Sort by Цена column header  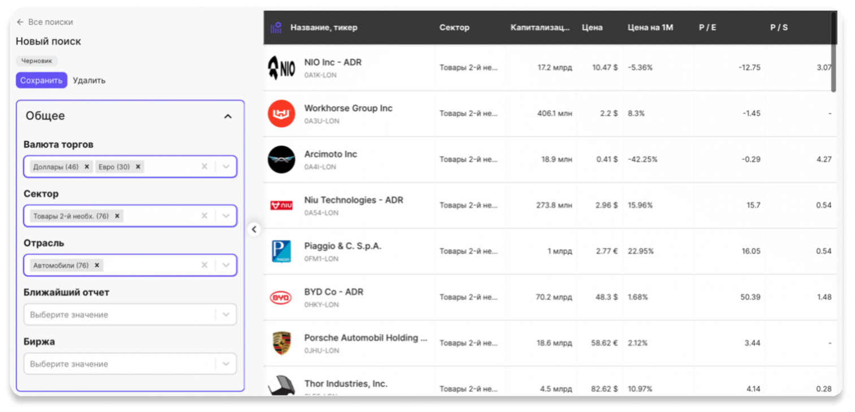[x=592, y=27]
